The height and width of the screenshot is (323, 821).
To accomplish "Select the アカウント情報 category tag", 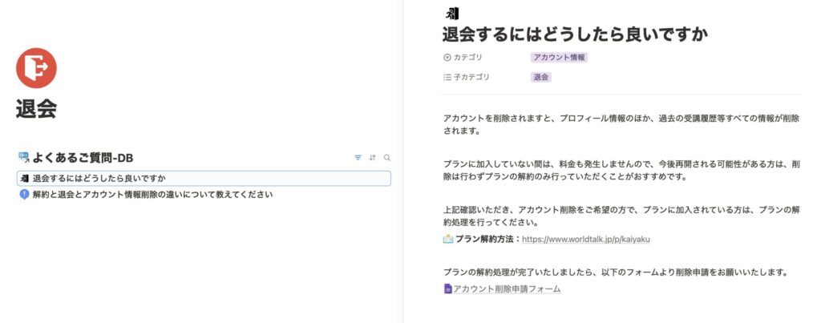I will click(x=560, y=58).
